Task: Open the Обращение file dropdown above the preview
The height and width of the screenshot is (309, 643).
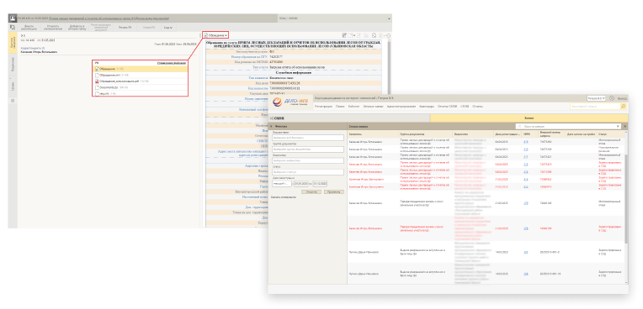Action: tap(215, 36)
